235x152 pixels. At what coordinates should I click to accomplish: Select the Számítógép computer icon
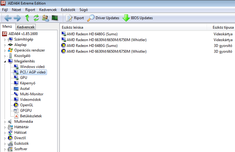(10, 39)
